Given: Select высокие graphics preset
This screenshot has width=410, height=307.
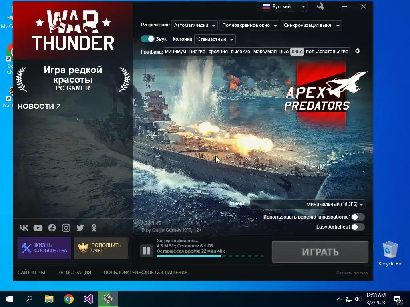Looking at the screenshot, I should pos(241,52).
